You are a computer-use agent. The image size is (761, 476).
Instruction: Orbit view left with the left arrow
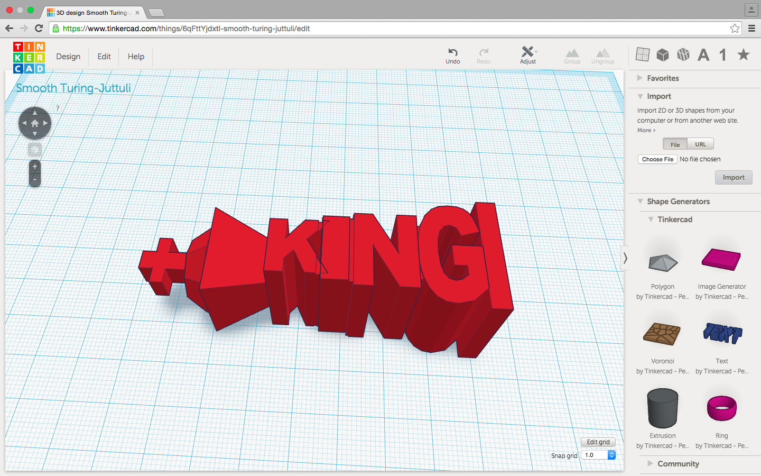tap(24, 123)
